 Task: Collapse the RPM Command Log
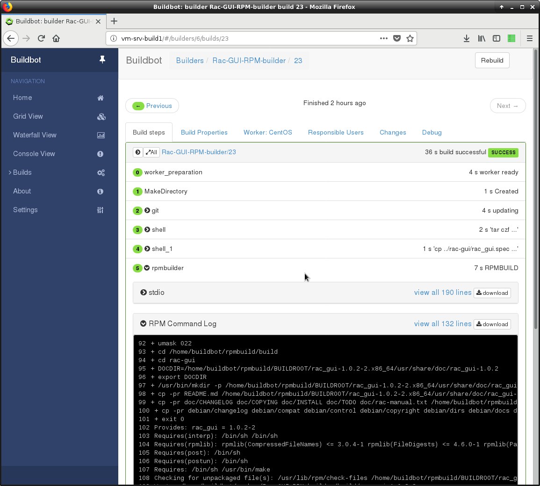[x=144, y=324]
